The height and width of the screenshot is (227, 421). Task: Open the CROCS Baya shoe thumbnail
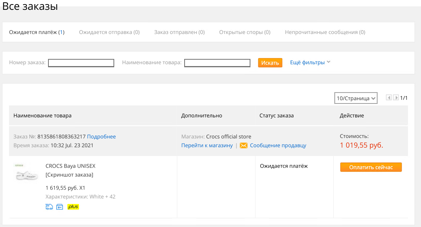click(x=26, y=172)
